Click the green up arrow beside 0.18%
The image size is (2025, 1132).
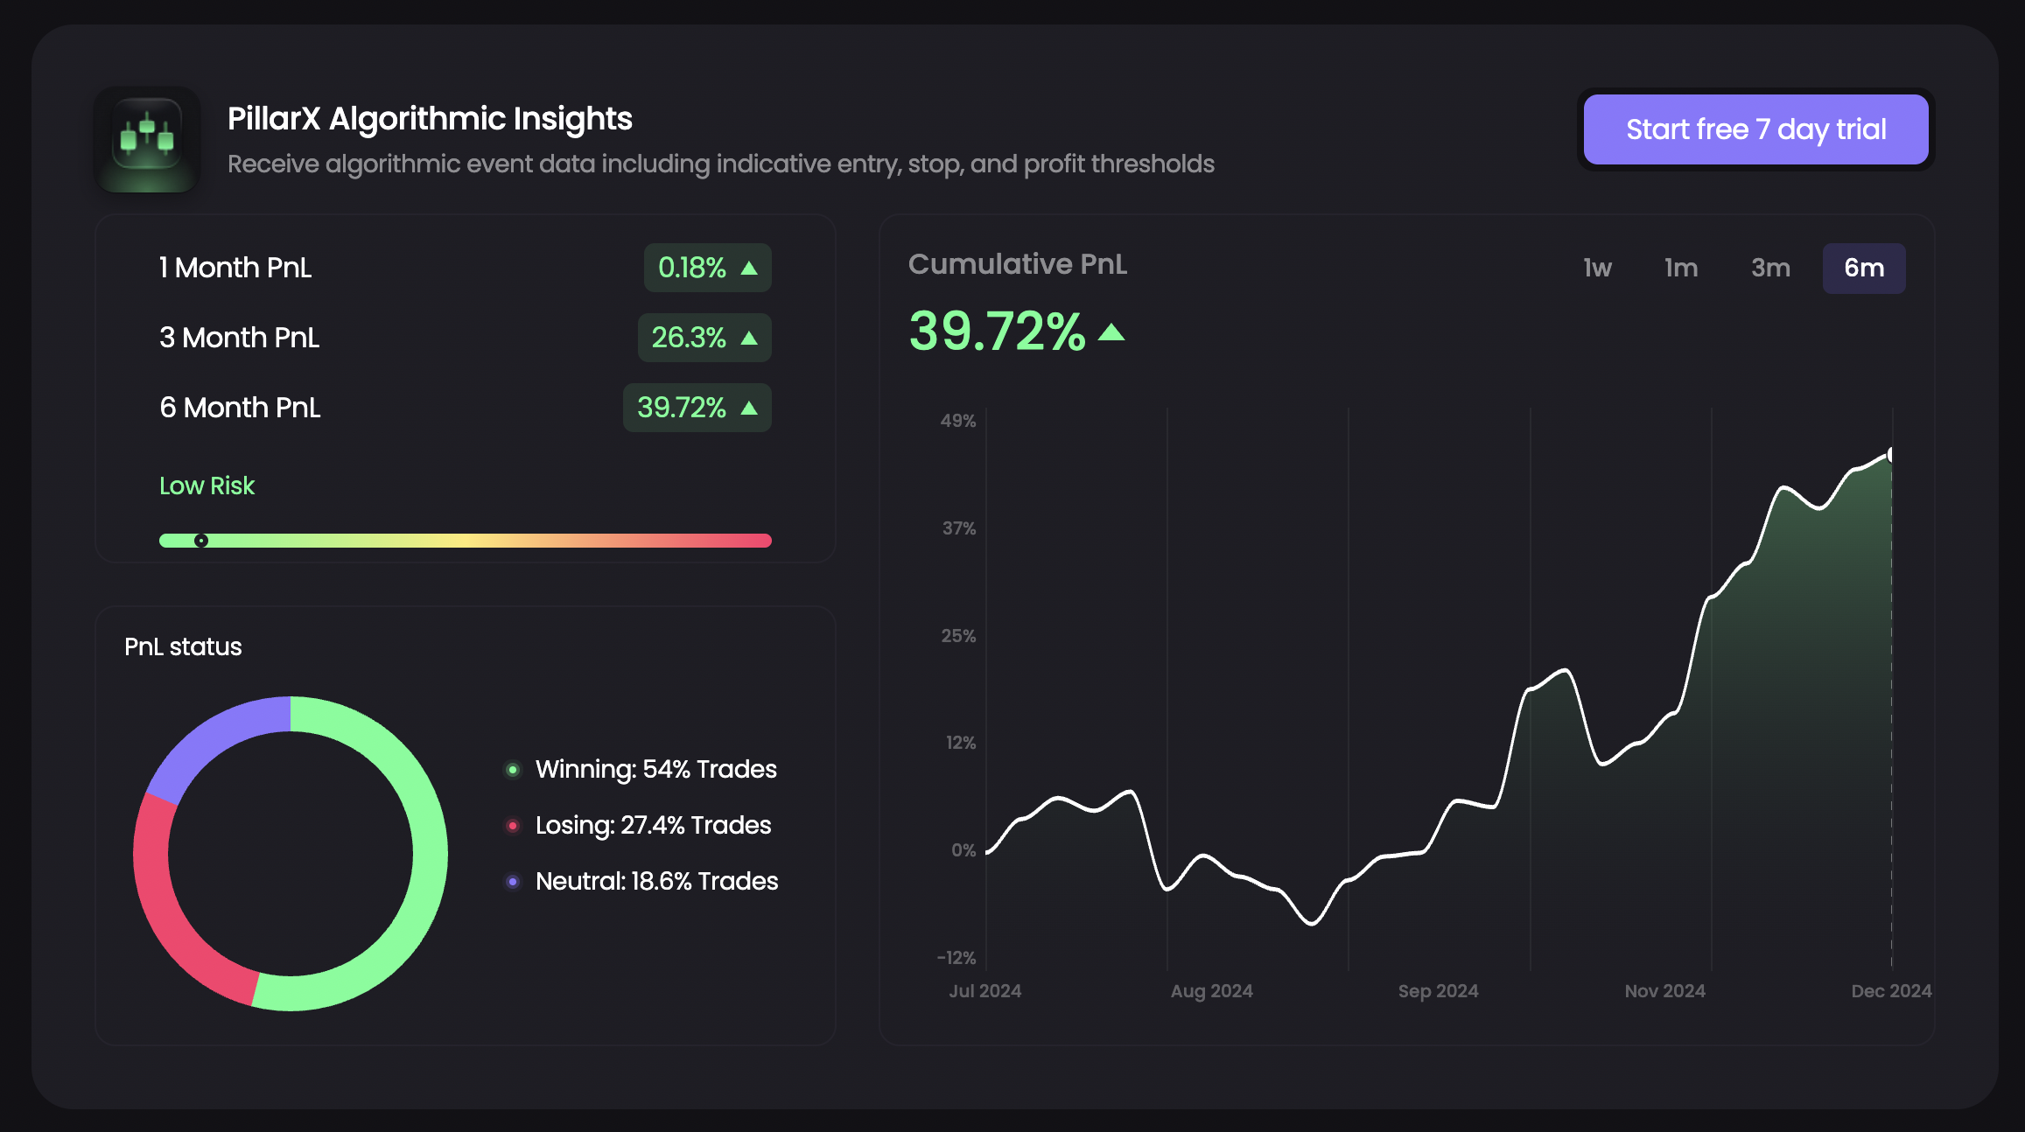pyautogui.click(x=750, y=268)
